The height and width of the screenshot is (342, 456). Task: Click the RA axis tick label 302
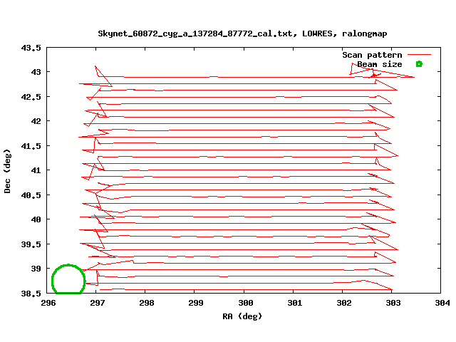tap(344, 303)
